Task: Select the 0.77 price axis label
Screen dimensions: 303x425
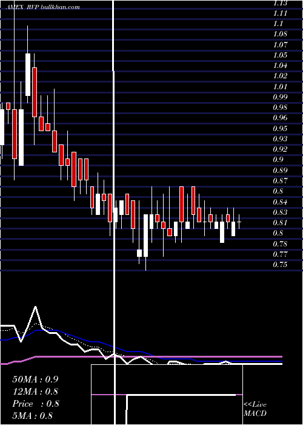Action: (280, 254)
